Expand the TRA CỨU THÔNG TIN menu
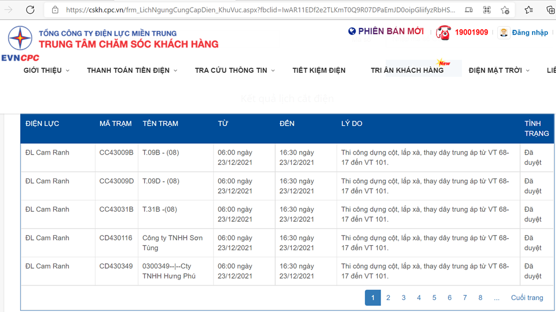 coord(235,71)
